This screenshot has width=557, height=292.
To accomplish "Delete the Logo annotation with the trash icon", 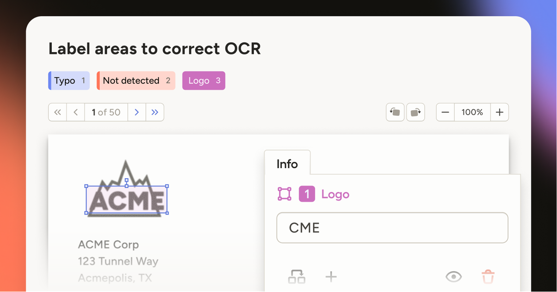I will [488, 276].
